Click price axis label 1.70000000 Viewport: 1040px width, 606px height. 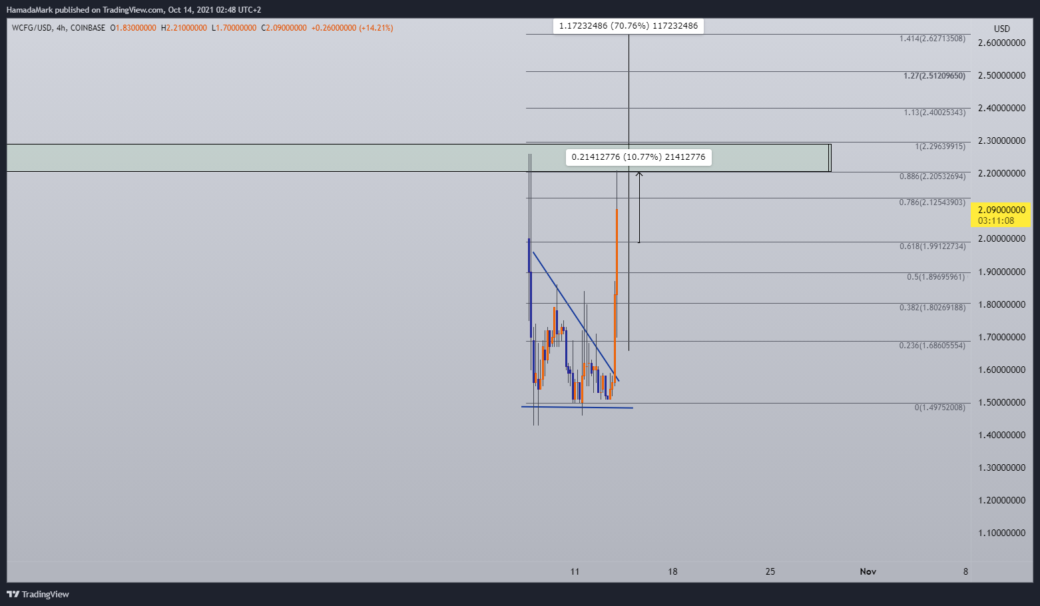coord(1001,337)
